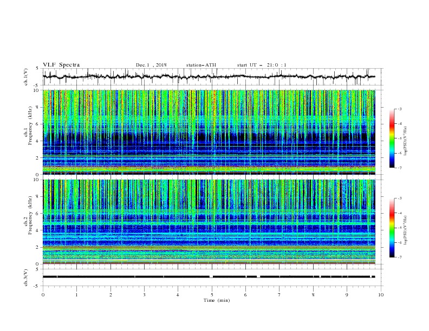This screenshot has height=331, width=429.
Task: Click time axis tick label "6"
Action: click(x=245, y=295)
